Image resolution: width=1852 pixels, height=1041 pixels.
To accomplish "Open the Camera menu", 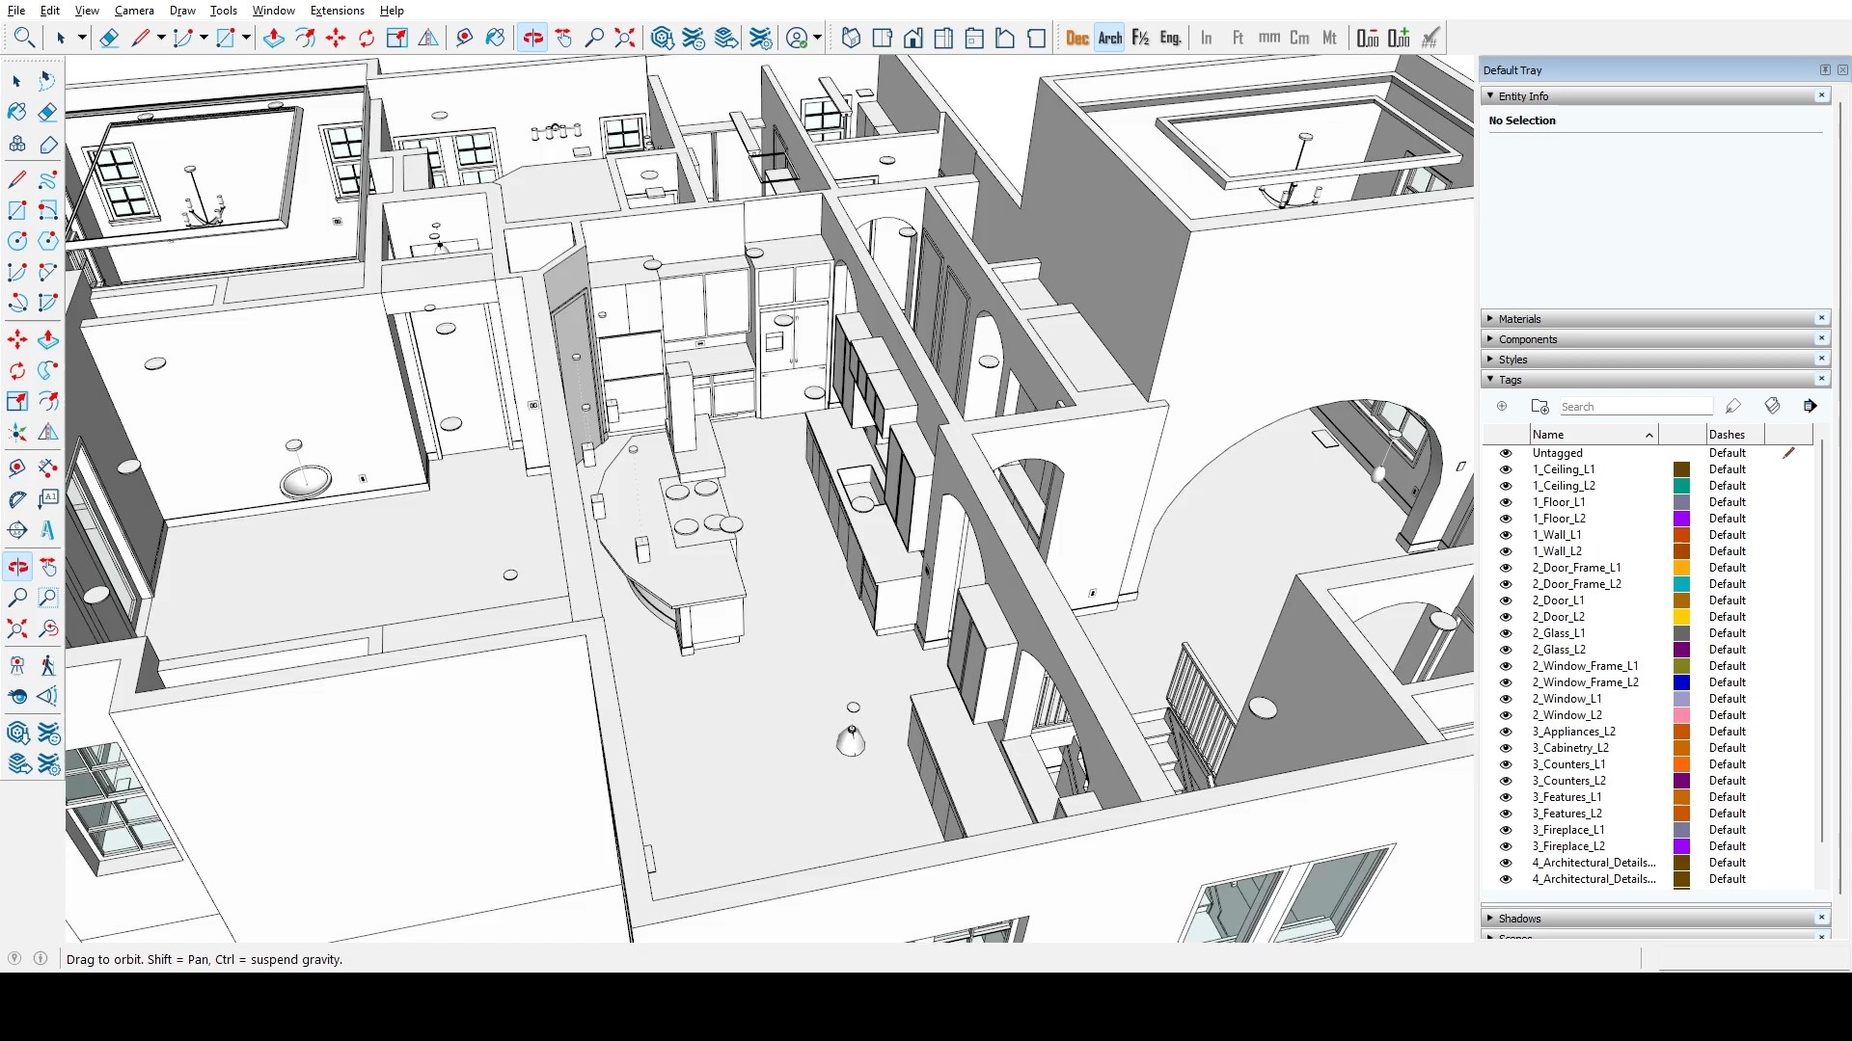I will click(134, 11).
